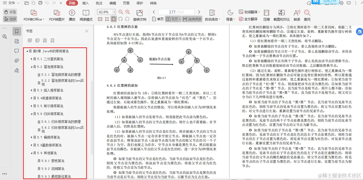Start 朗读 text-to-speech reading
363x180 pixels.
[x=297, y=15]
